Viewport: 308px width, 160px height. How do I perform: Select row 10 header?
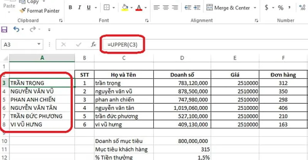5,141
